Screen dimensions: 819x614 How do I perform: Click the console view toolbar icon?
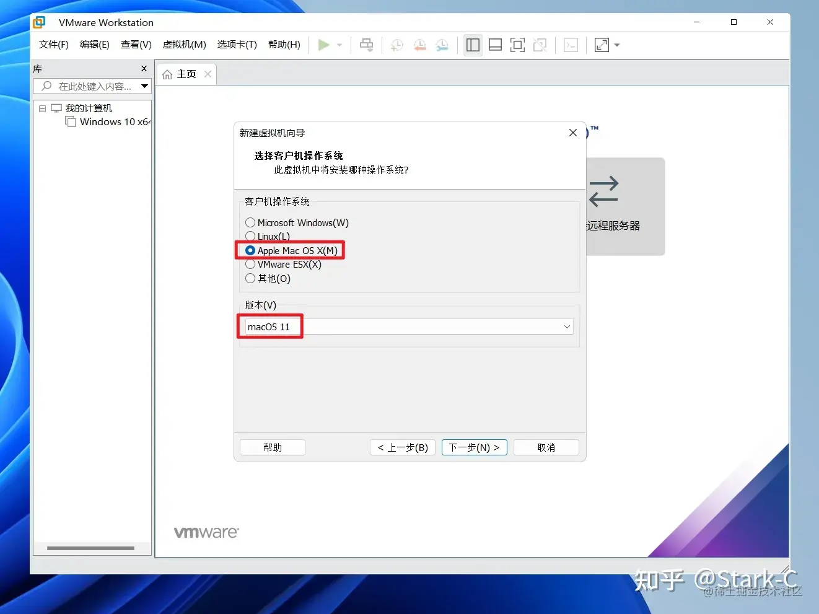point(571,45)
